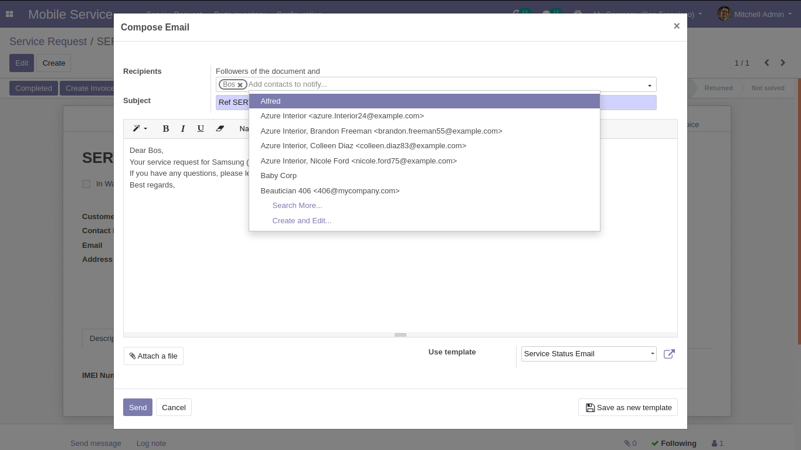Viewport: 801px width, 450px height.
Task: Open the followers count icon
Action: click(x=717, y=444)
